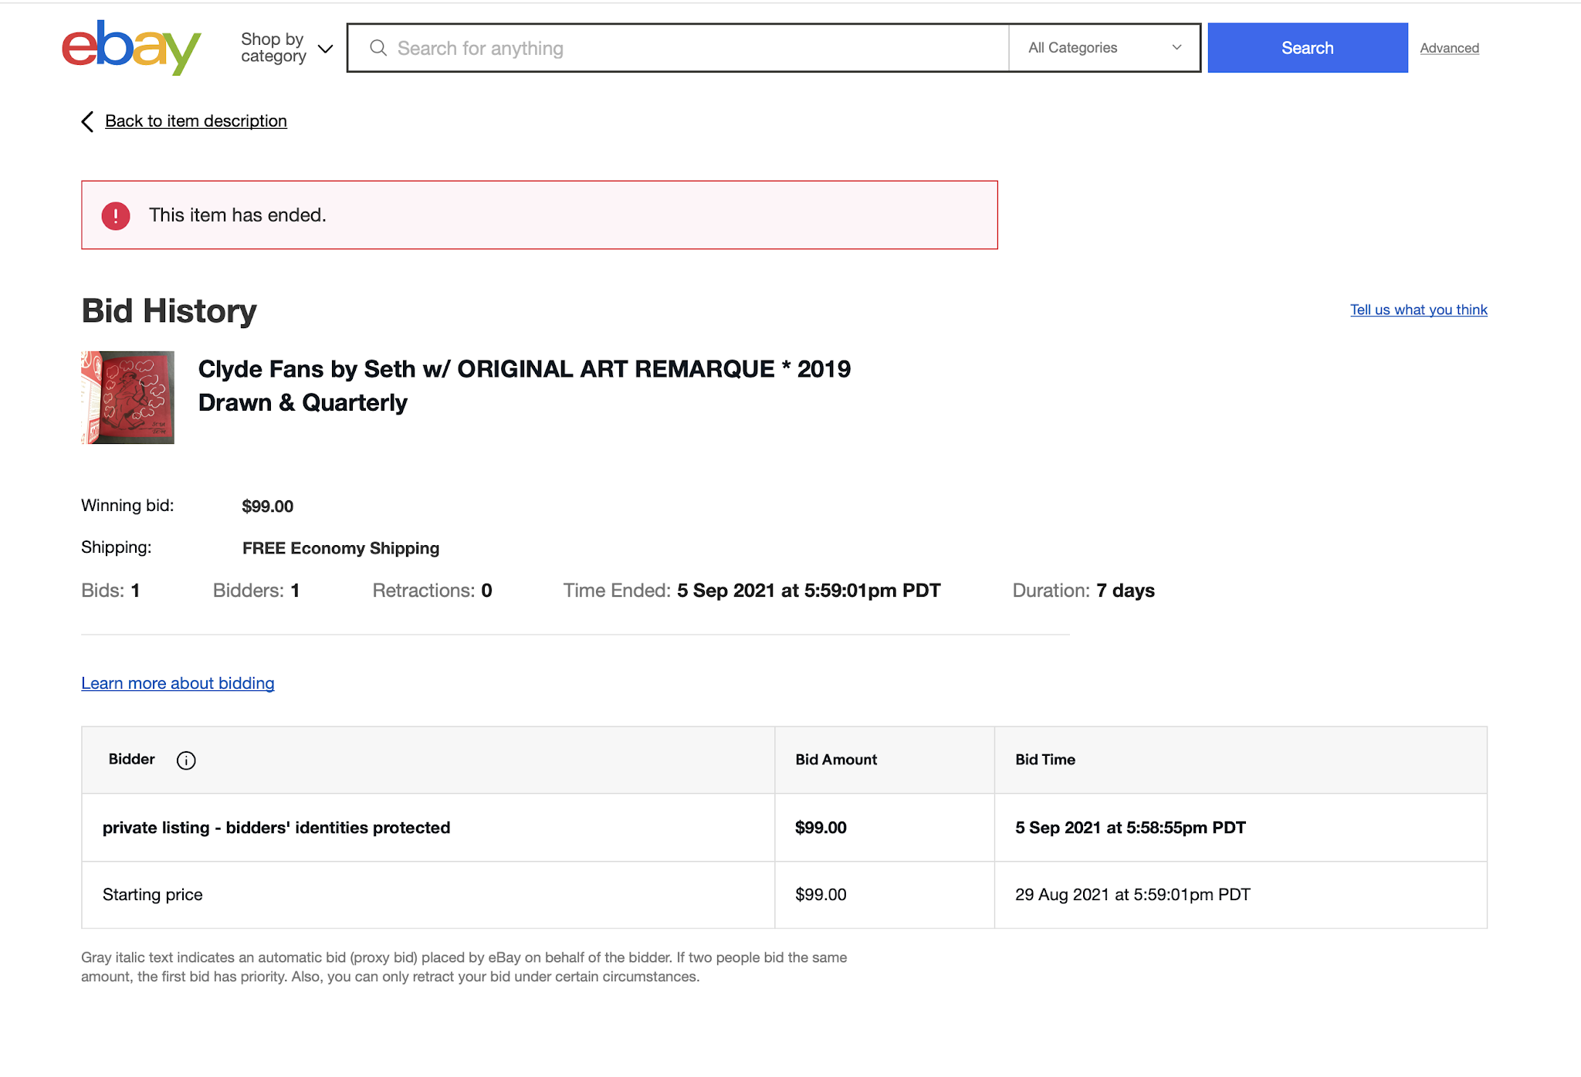The height and width of the screenshot is (1077, 1581).
Task: Click the Shop by category chevron arrow
Action: click(326, 49)
